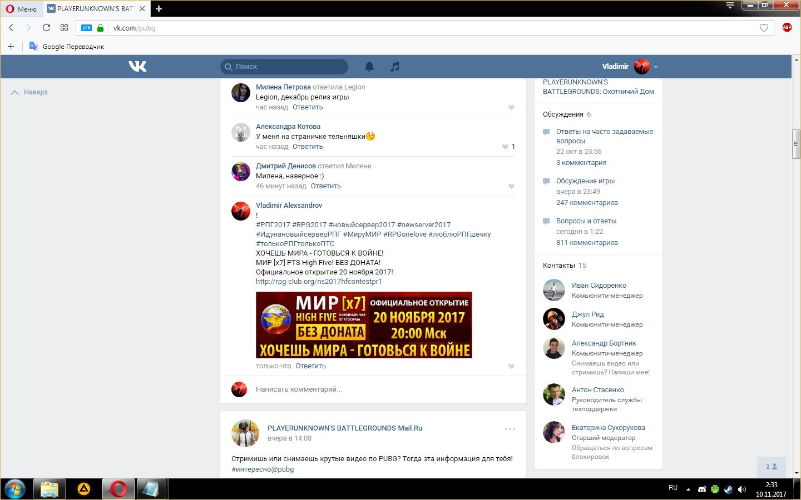Open Ответы на часто задаваемые вопросы topic

[x=605, y=136]
